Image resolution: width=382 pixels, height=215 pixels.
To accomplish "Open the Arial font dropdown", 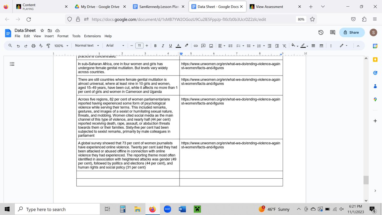I will coord(115,46).
